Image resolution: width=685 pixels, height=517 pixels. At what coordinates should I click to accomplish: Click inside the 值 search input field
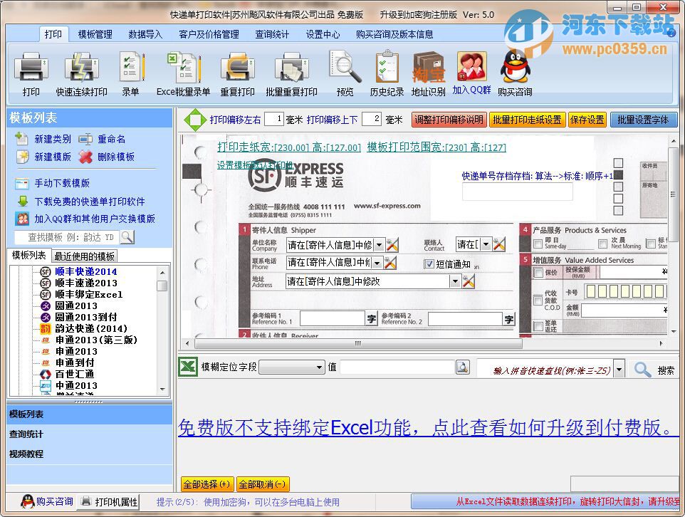(x=397, y=367)
